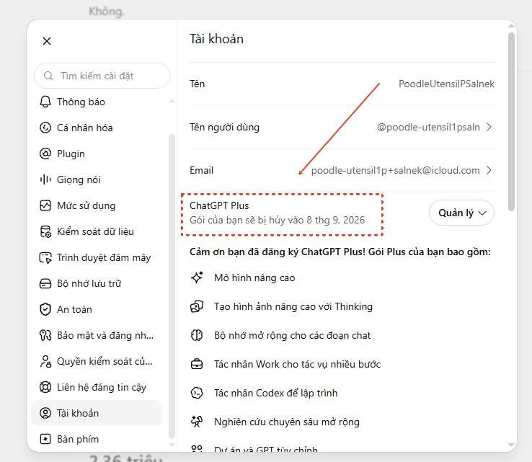
Task: Click the 'Tài khoản' page heading
Action: pos(216,39)
